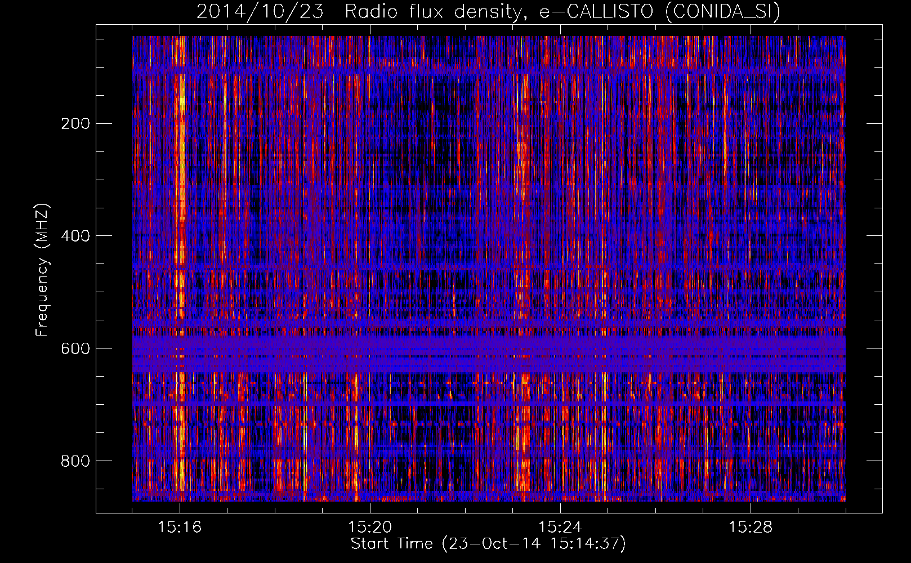Select the 800 frequency tick label
This screenshot has height=563, width=911.
[75, 462]
